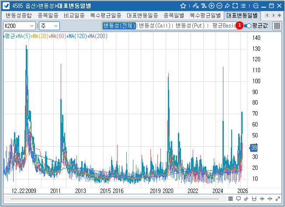Open the K200 dropdown

(19, 26)
